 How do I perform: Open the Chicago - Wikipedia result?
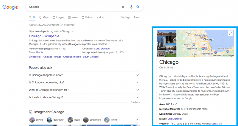point(44,36)
